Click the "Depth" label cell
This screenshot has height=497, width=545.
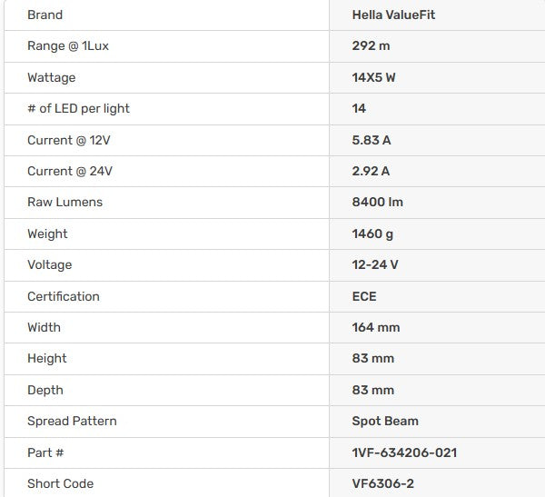[45, 390]
